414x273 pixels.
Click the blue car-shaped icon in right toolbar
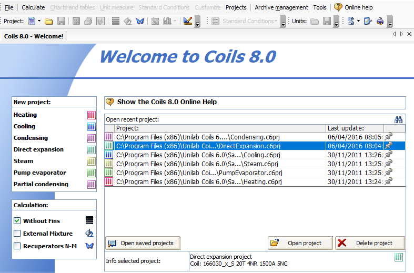tap(380, 21)
